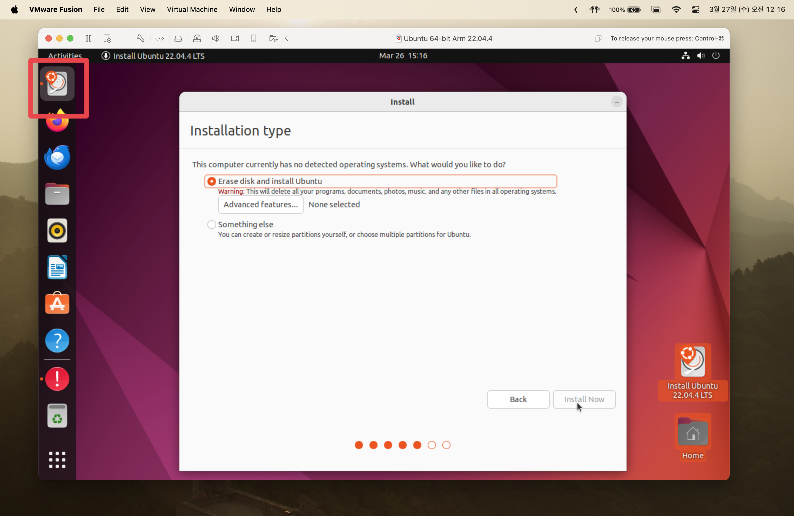Click the macOS battery 100% indicator
The height and width of the screenshot is (516, 794).
625,10
